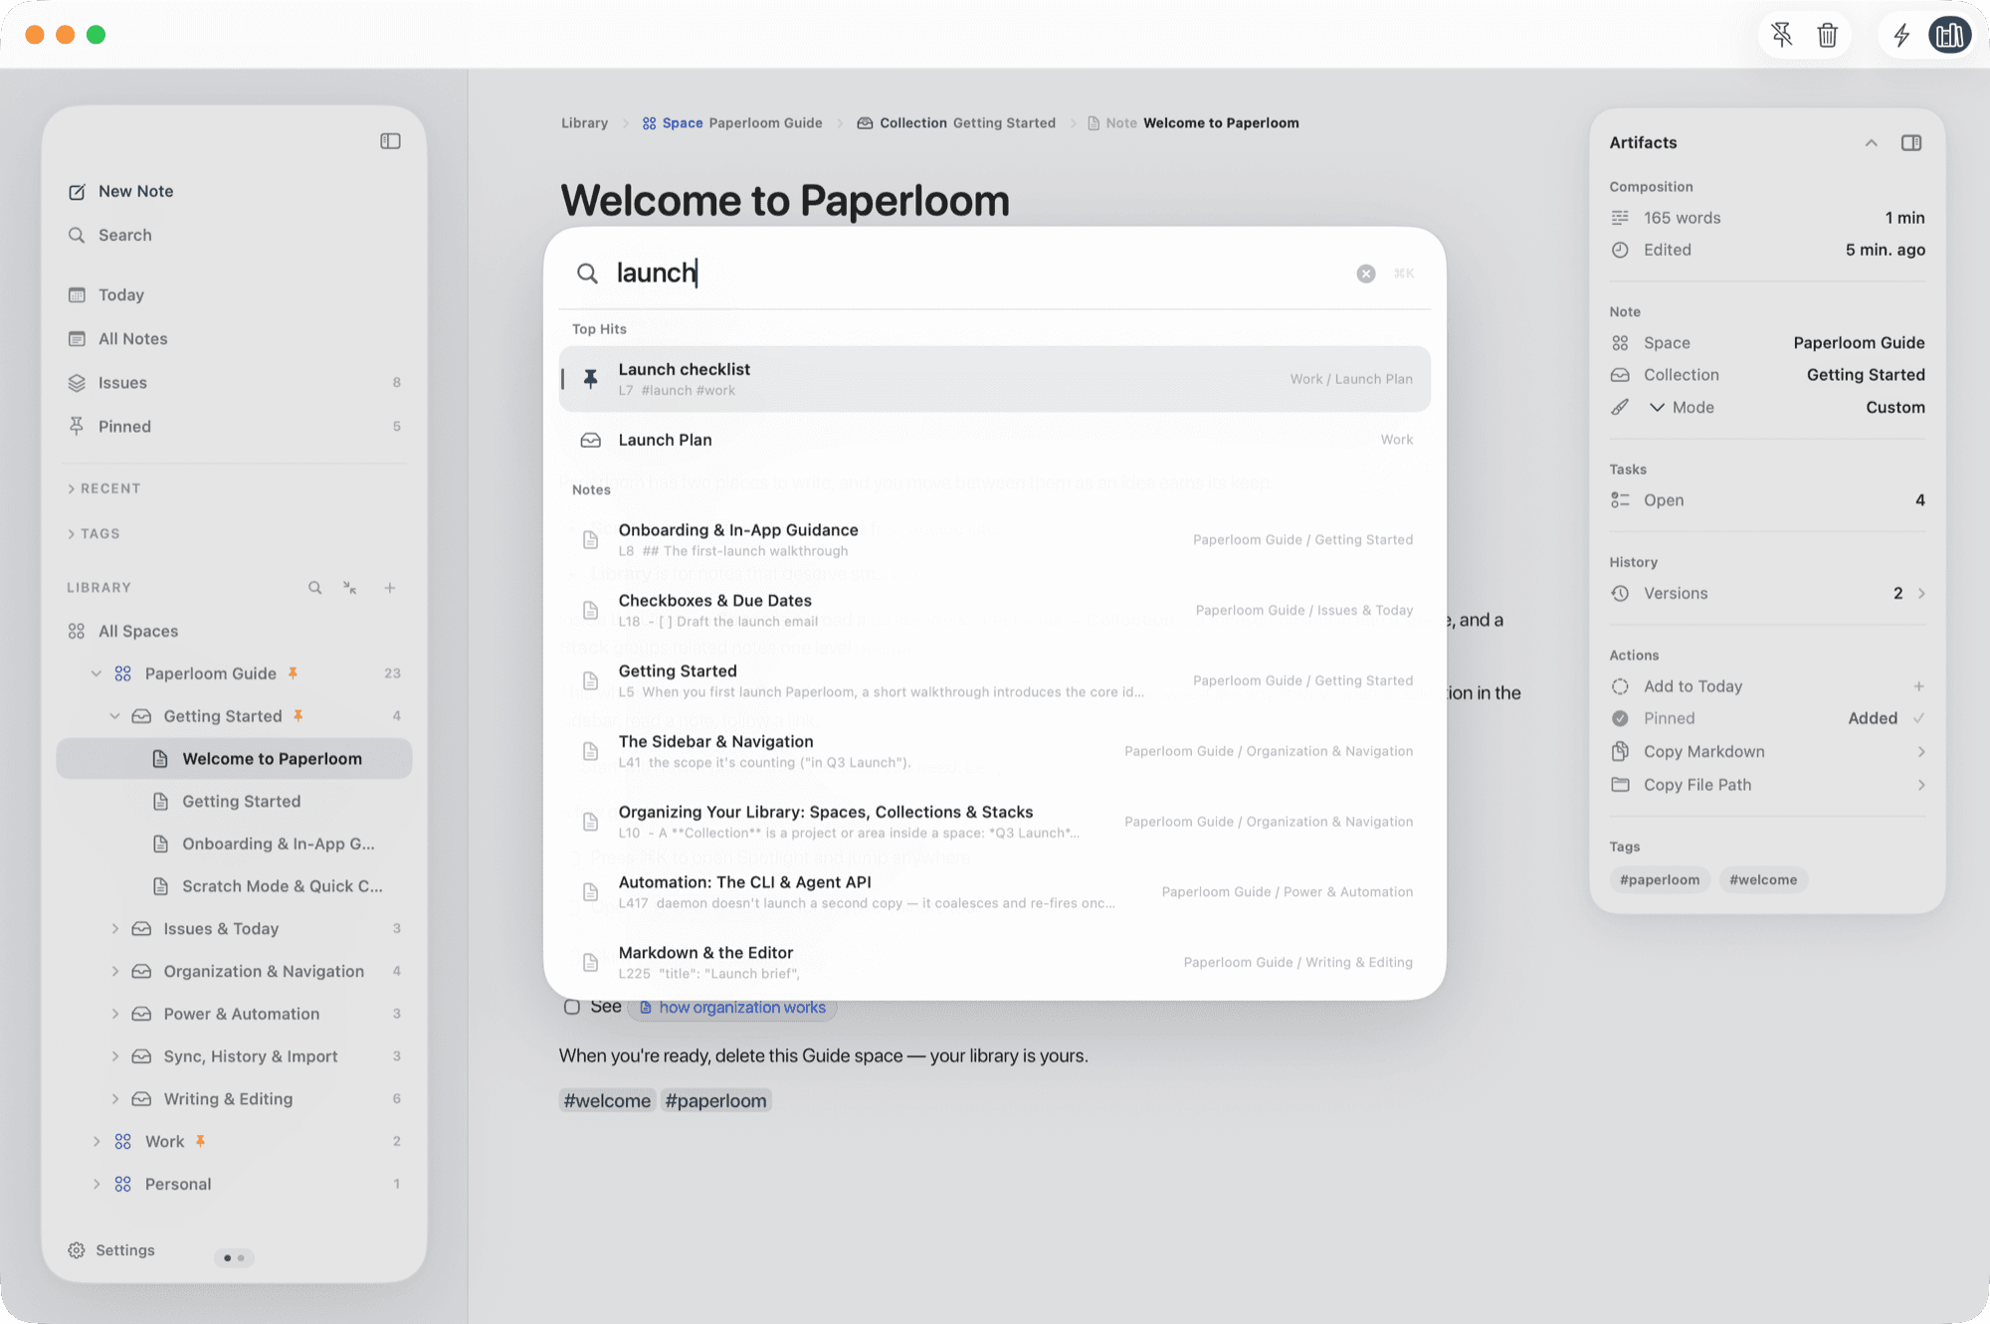
Task: Open the Checkboxes & Due Dates search result
Action: (995, 610)
